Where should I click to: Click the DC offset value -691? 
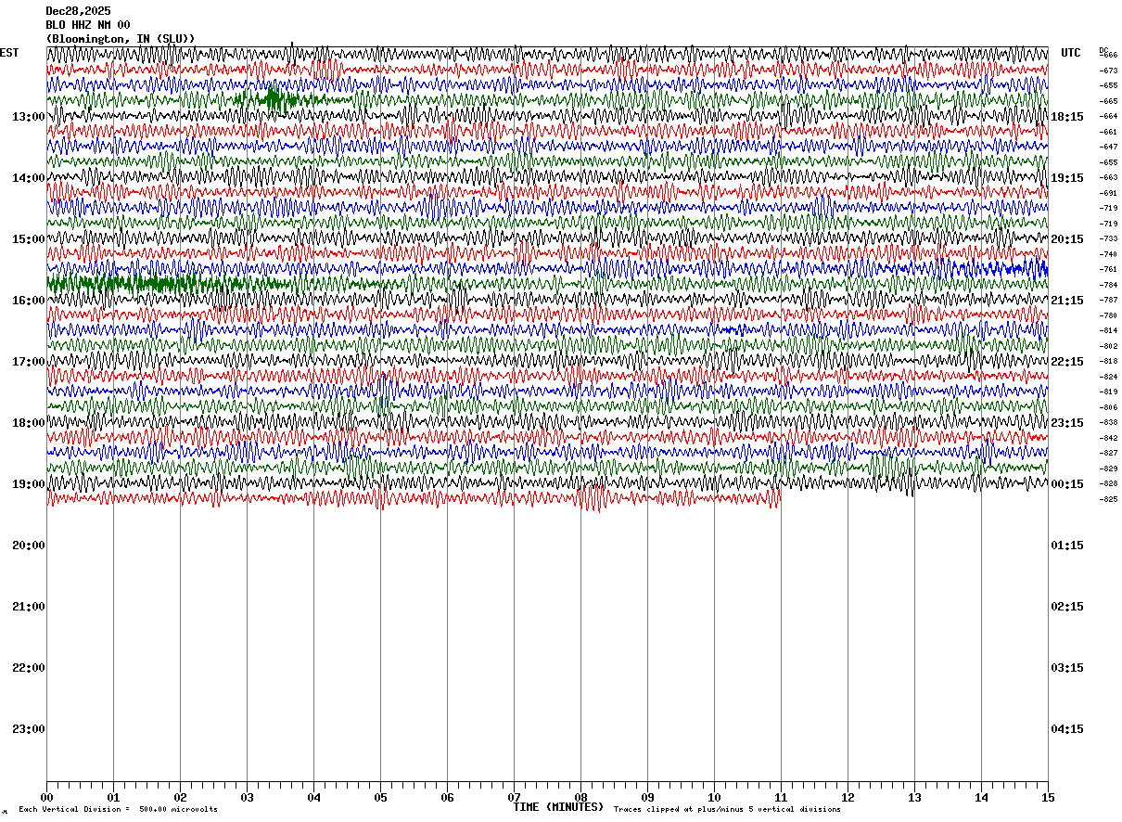point(1108,193)
